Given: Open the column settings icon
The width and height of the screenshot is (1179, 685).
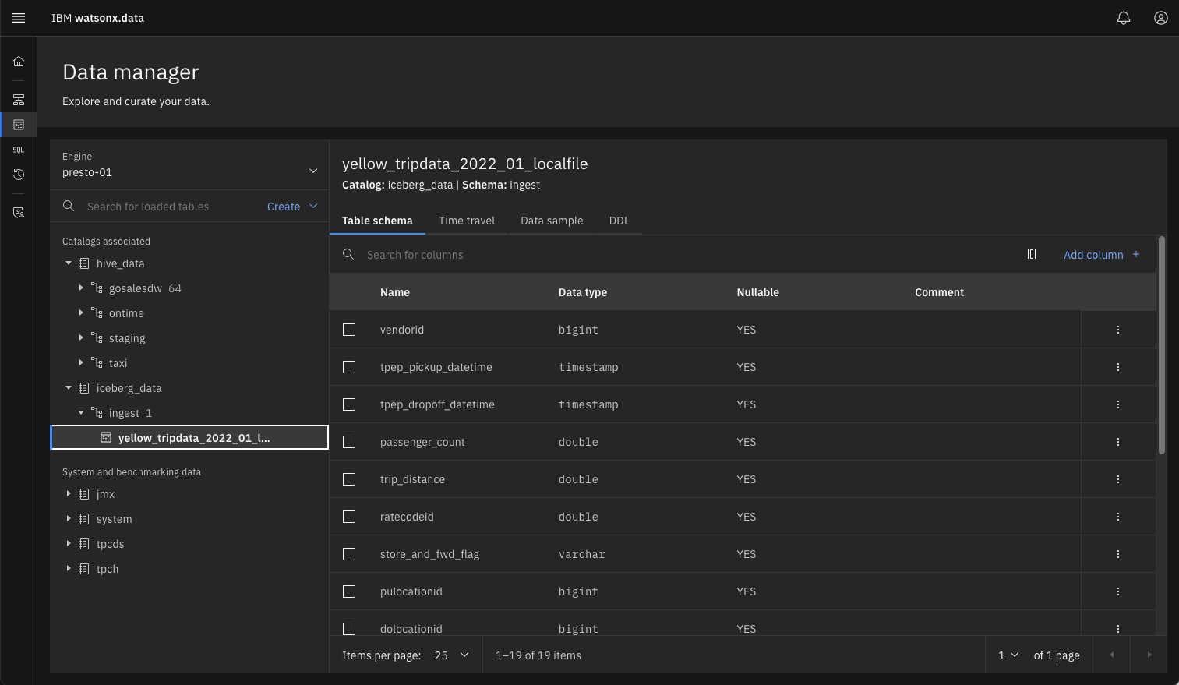Looking at the screenshot, I should click(1032, 254).
